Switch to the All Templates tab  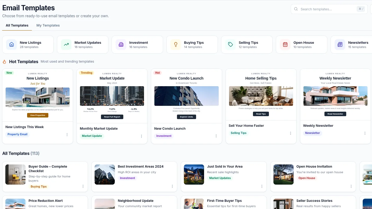17,25
